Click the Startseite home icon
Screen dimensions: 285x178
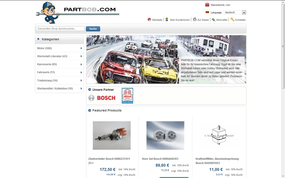(149, 20)
